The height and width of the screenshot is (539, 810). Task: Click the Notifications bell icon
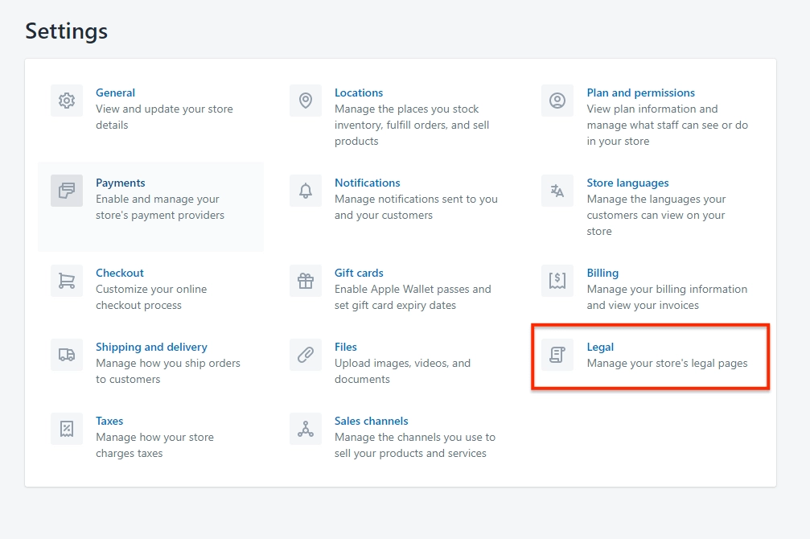[306, 191]
